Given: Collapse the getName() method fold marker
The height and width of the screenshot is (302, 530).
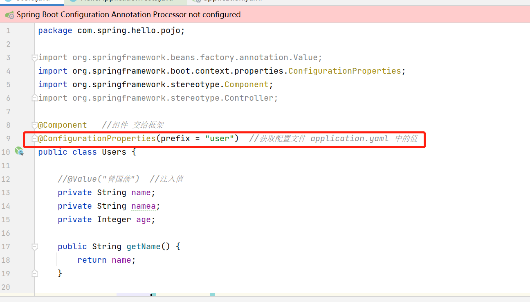Looking at the screenshot, I should pos(35,246).
